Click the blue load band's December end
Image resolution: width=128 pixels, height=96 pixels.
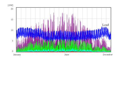tap(110, 35)
